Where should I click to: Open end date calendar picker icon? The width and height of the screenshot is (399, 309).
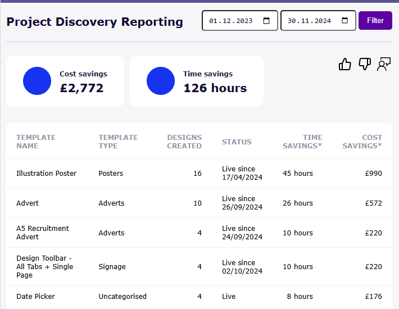coord(344,21)
